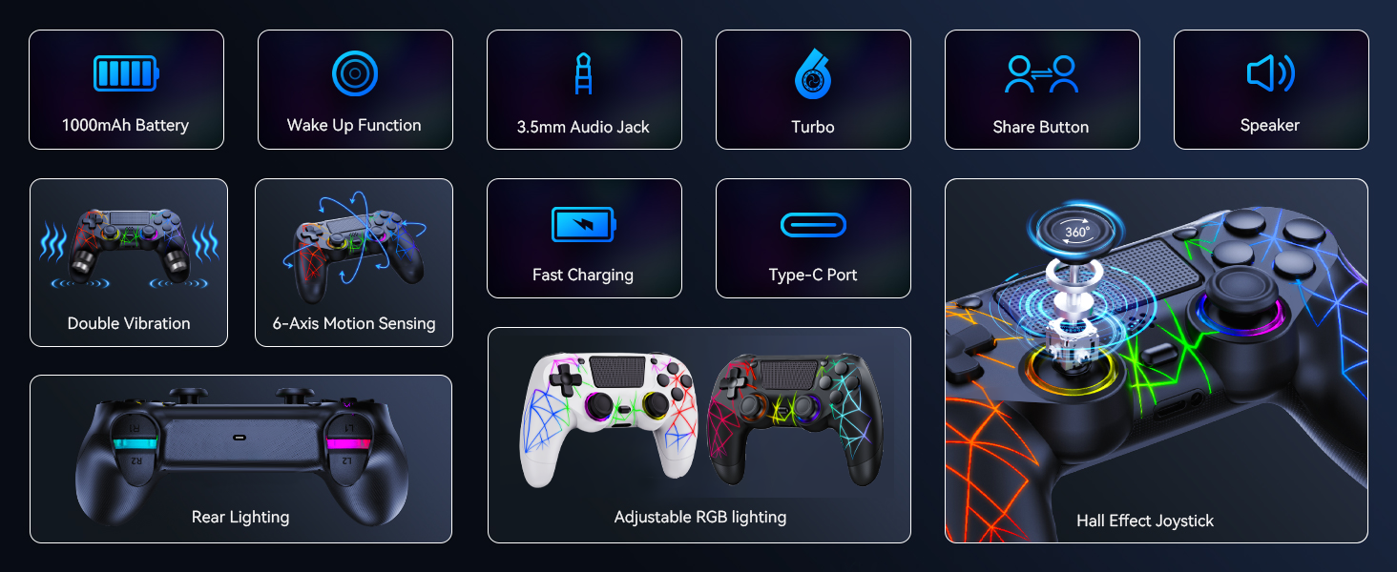Click the Adjustable RGB lighting label
Image resolution: width=1397 pixels, height=572 pixels.
[700, 517]
